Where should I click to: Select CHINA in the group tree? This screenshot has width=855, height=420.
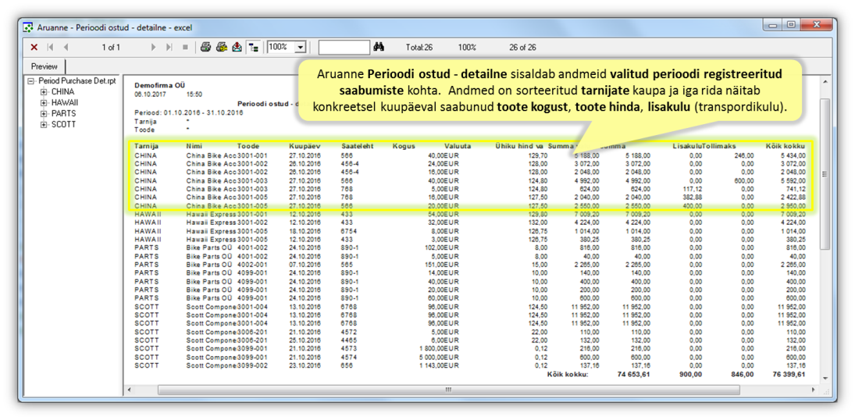[62, 91]
